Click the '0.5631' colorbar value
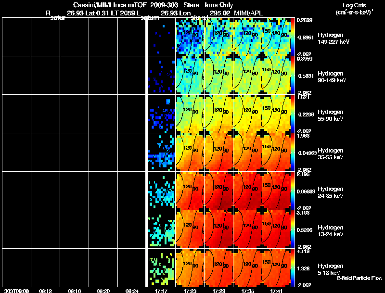The height and width of the screenshot is (293, 385). point(306,76)
